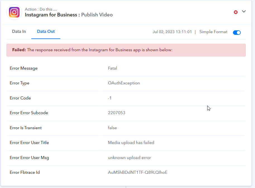Toggle the Simple Format switch off
The image size is (255, 188).
point(237,33)
